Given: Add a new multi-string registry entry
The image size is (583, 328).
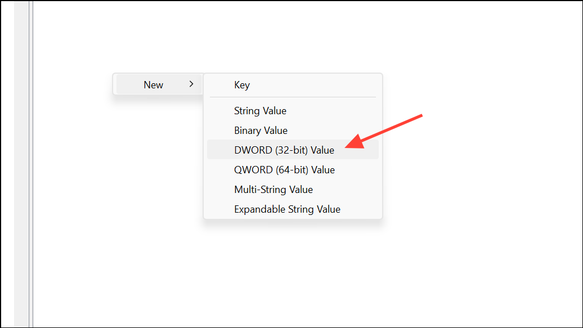Looking at the screenshot, I should point(273,190).
